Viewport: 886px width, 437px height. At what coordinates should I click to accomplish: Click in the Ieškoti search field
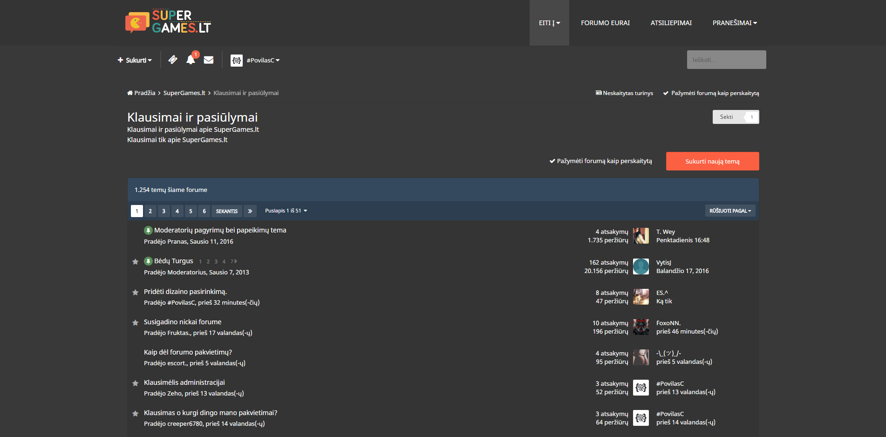[726, 60]
